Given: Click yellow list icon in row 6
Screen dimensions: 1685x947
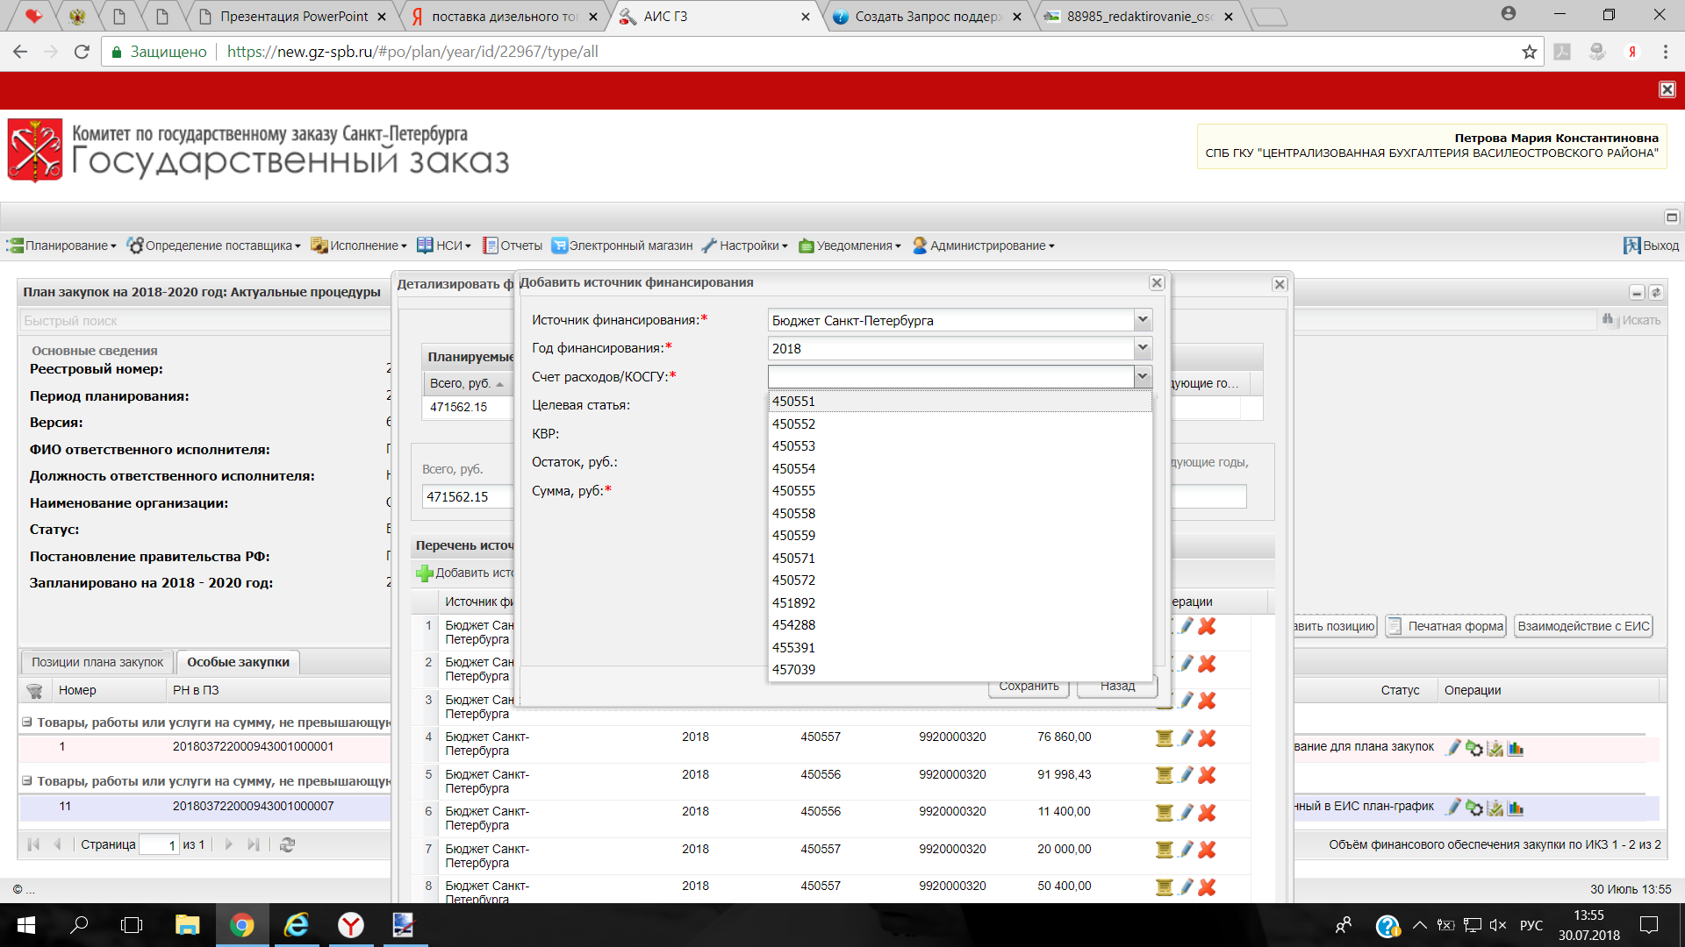Looking at the screenshot, I should [x=1164, y=813].
